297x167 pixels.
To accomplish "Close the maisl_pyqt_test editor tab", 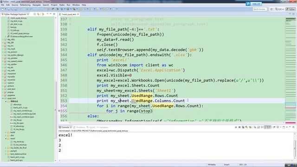I will point(78,14).
